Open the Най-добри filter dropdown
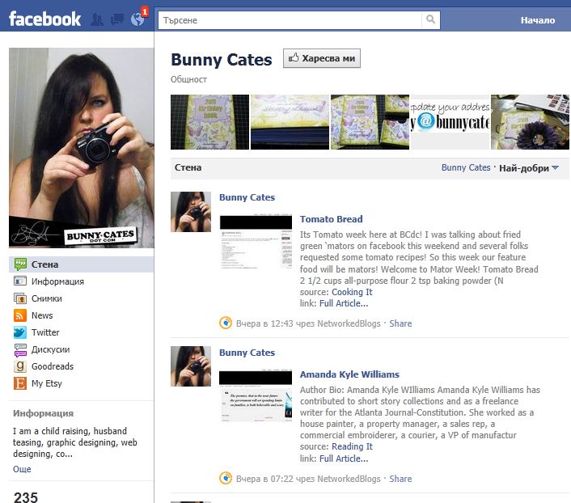571x503 pixels. pos(529,168)
